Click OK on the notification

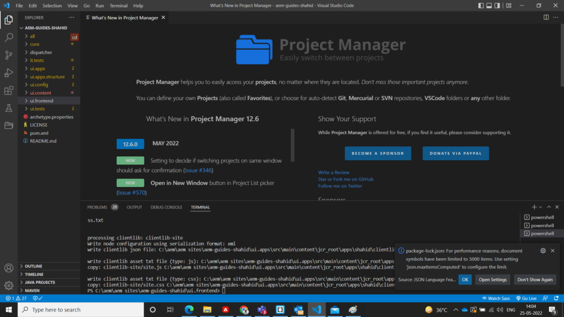(x=465, y=280)
